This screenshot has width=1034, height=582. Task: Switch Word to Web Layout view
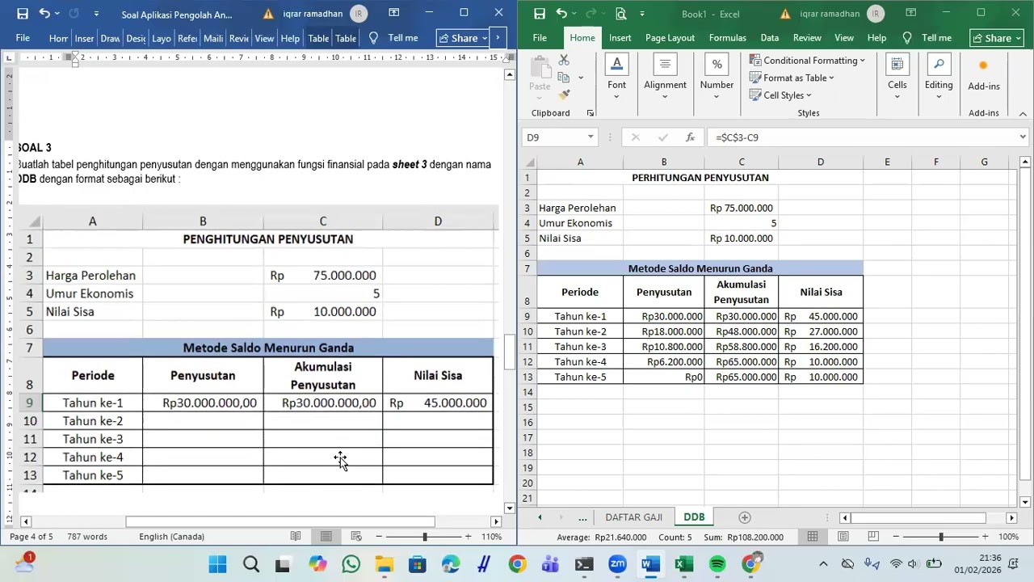coord(356,537)
